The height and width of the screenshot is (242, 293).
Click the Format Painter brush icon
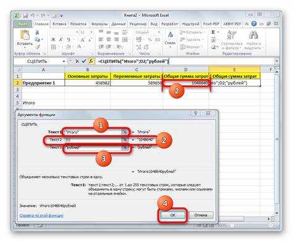[x=38, y=47]
